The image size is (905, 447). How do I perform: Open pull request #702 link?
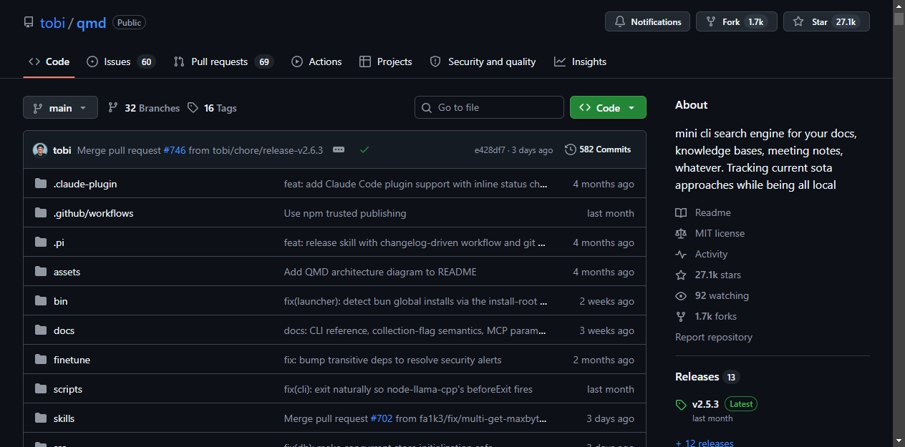pos(382,418)
